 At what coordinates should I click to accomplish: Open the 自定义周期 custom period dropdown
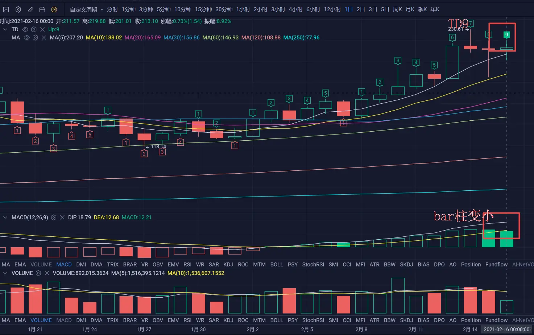(x=86, y=9)
